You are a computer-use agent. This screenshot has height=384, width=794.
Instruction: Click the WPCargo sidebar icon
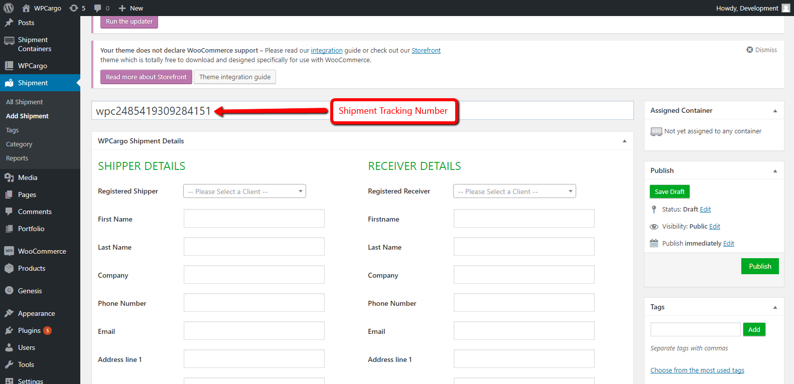coord(9,66)
